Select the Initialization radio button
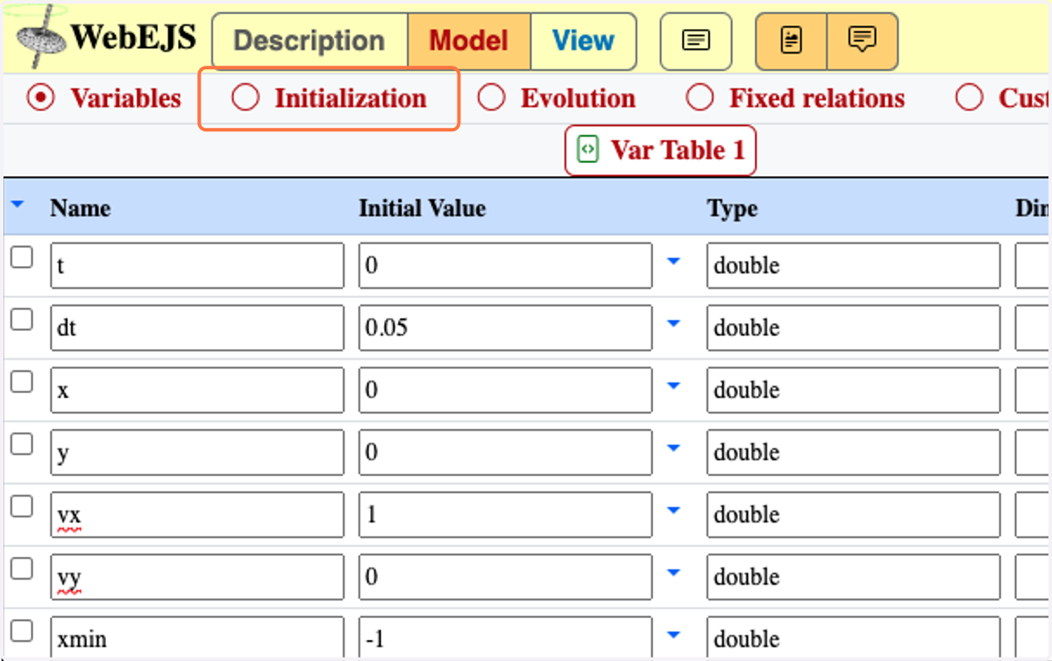Viewport: 1052px width, 661px height. tap(245, 98)
